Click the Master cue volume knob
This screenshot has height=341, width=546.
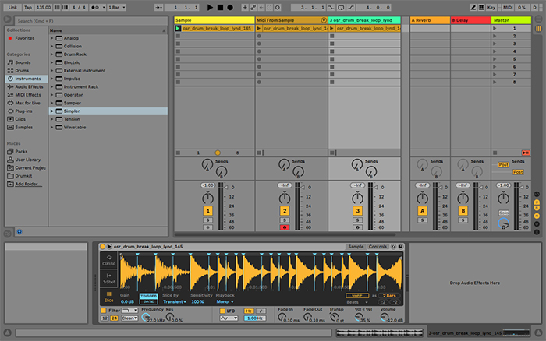504,224
